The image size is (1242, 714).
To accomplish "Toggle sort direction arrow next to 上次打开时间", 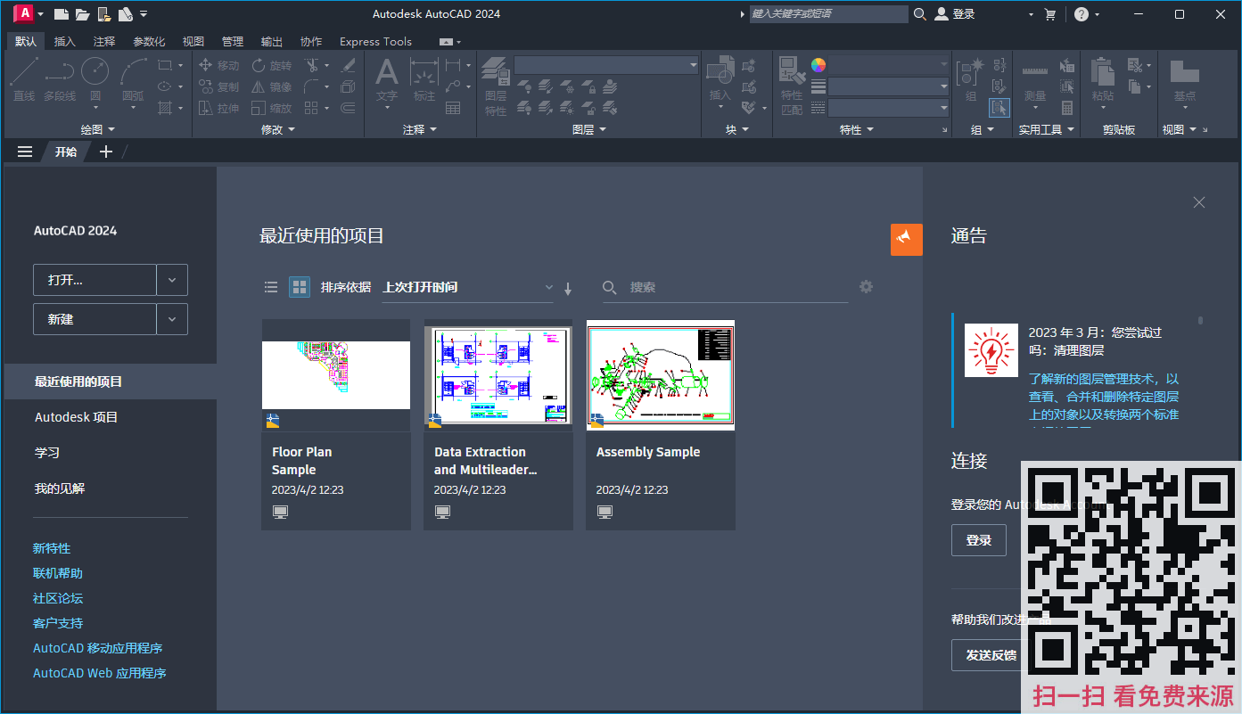I will [568, 288].
